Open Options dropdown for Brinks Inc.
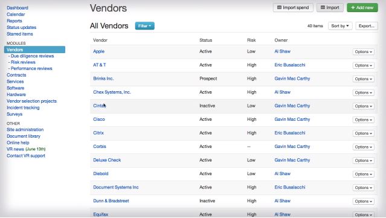This screenshot has width=386, height=218. pos(364,79)
